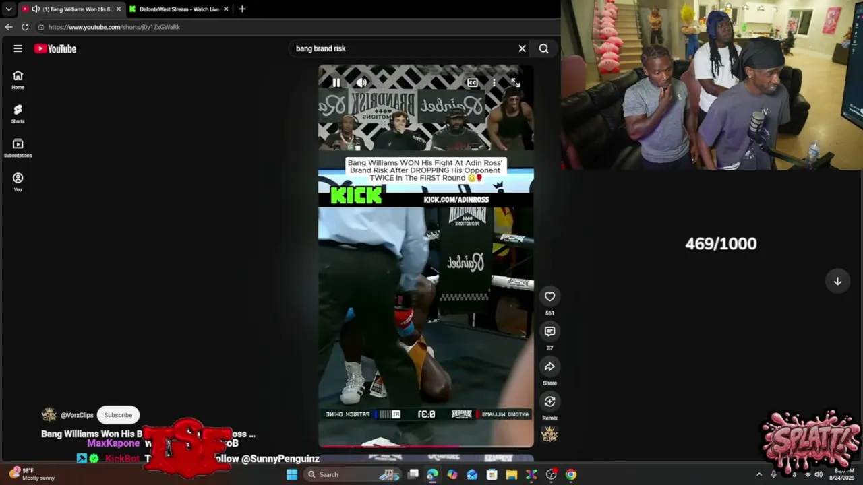863x485 pixels.
Task: Open Task View on the taskbar
Action: click(413, 474)
